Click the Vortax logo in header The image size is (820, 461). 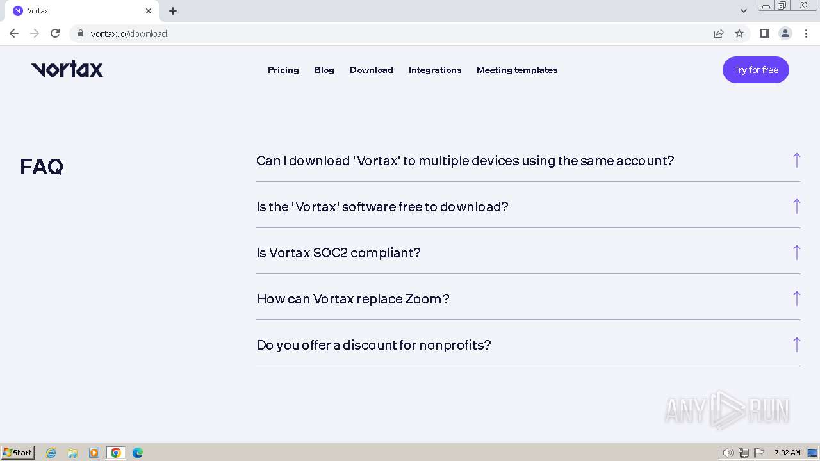tap(67, 69)
